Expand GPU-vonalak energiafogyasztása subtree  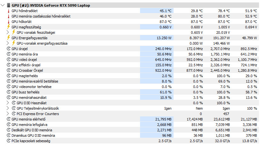[8, 43]
